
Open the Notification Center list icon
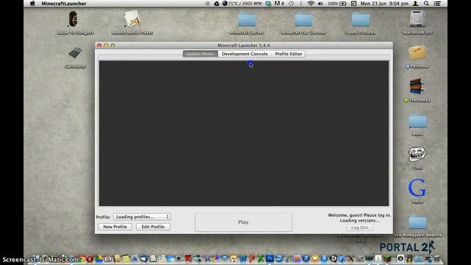coord(437,4)
